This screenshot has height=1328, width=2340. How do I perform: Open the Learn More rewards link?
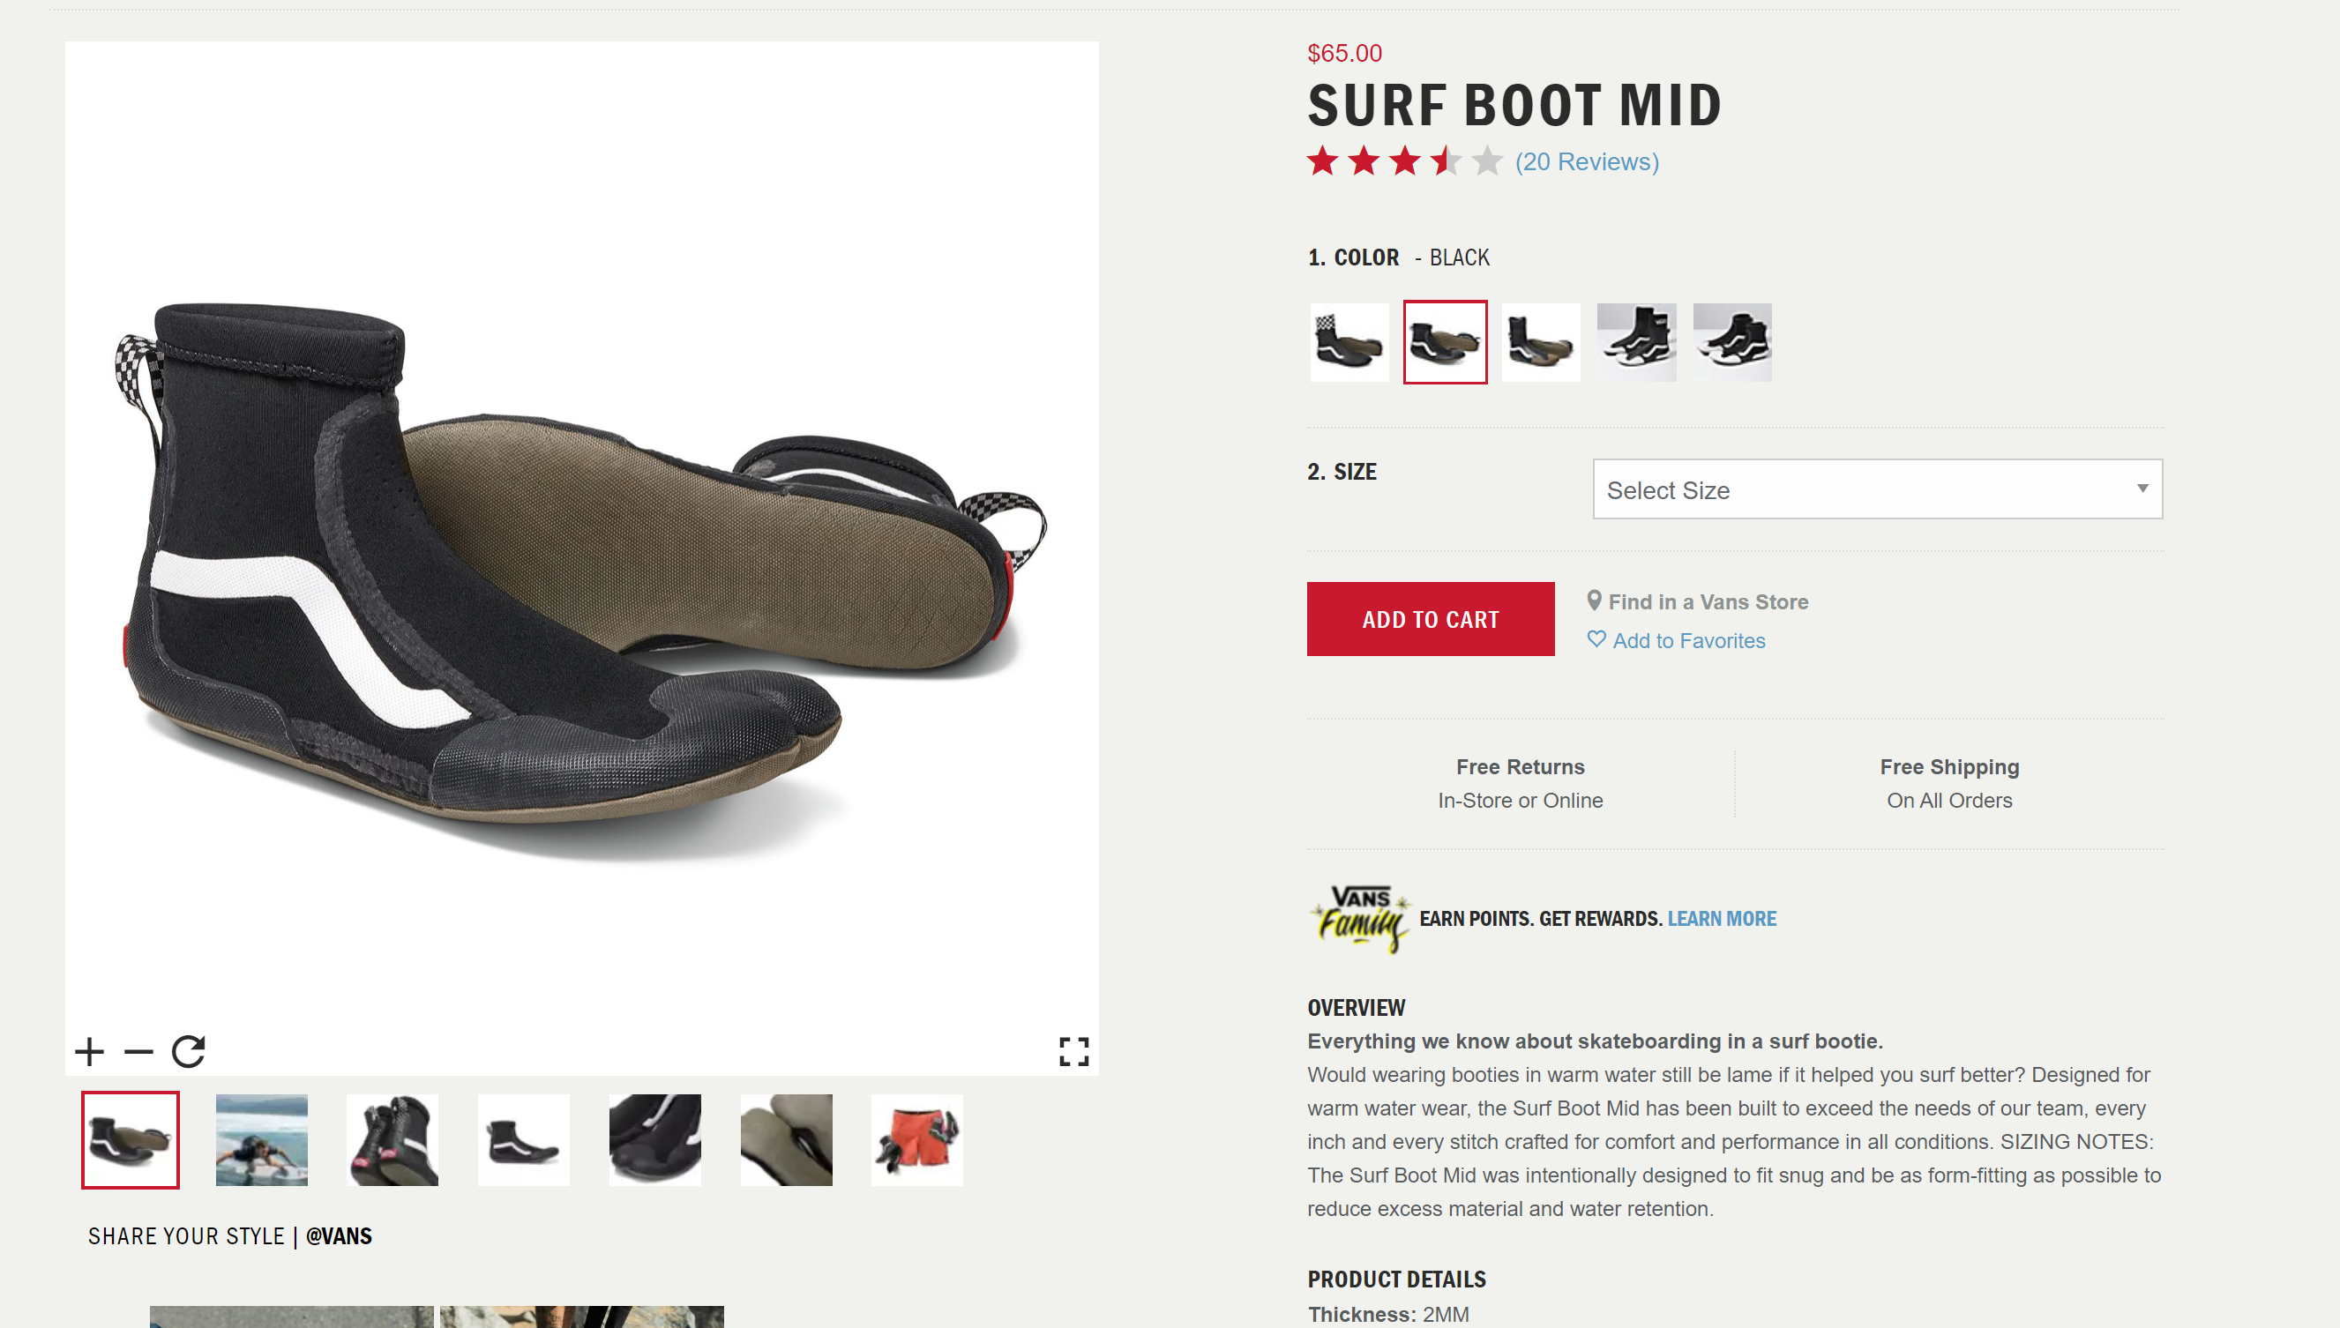click(x=1722, y=919)
